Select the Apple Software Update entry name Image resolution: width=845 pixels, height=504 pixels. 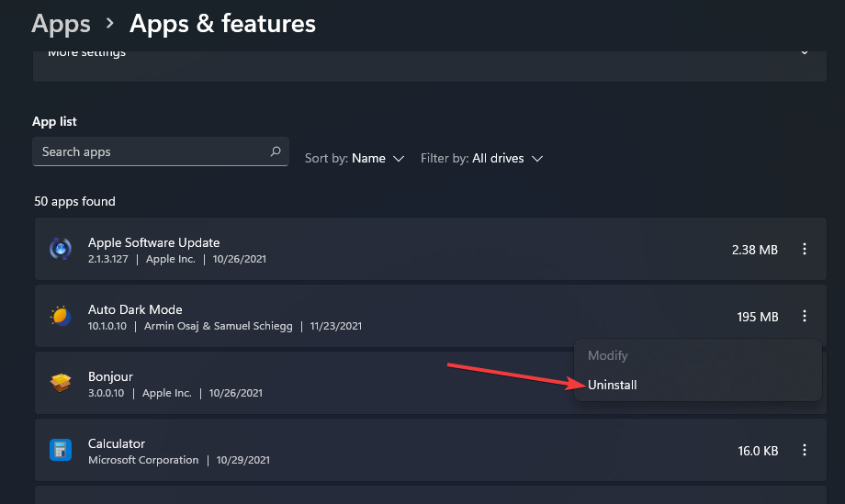pyautogui.click(x=154, y=242)
